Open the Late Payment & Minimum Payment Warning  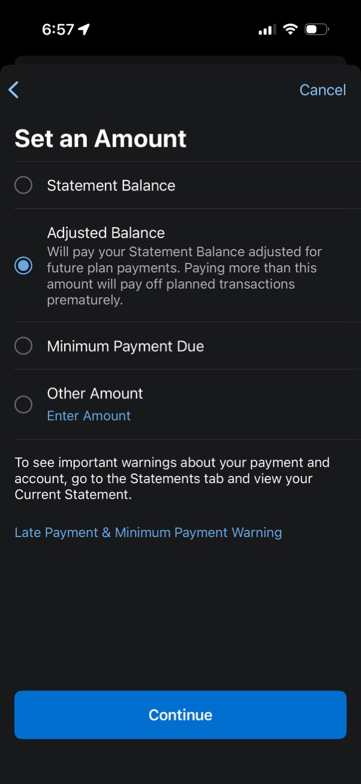(x=148, y=532)
